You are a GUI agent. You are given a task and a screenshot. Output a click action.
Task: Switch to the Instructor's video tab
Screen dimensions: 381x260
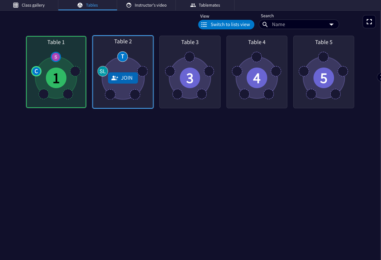pyautogui.click(x=146, y=5)
